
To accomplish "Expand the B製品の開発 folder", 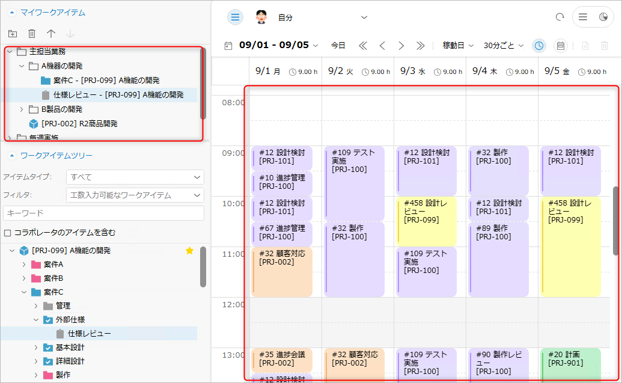I will 22,109.
